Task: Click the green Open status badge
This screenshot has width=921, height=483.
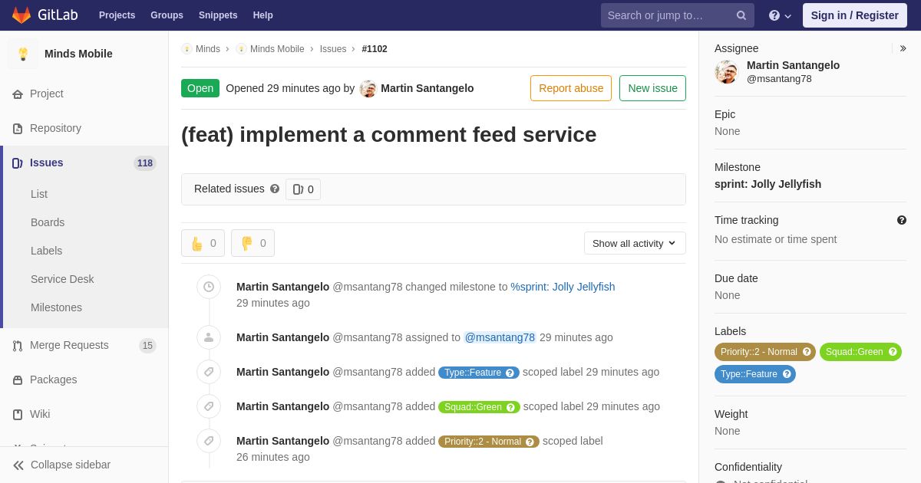Action: 200,88
